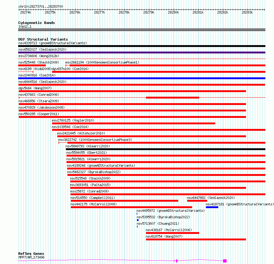The image size is (274, 264).
Task: Click black nsv5849793 Almarri2020 bar
Action: pos(166,149)
